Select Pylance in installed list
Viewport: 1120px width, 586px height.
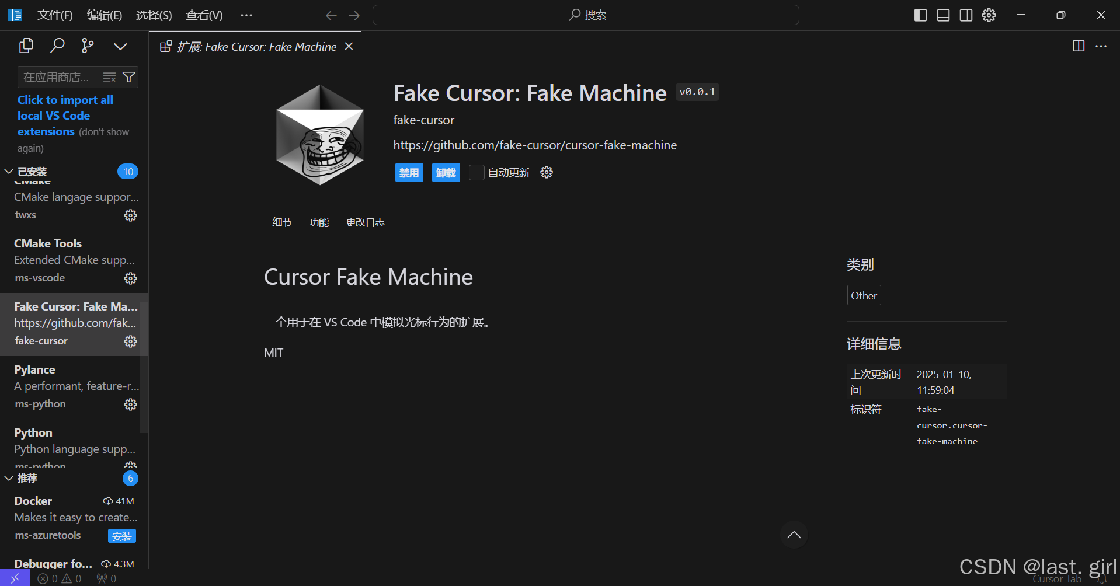74,387
